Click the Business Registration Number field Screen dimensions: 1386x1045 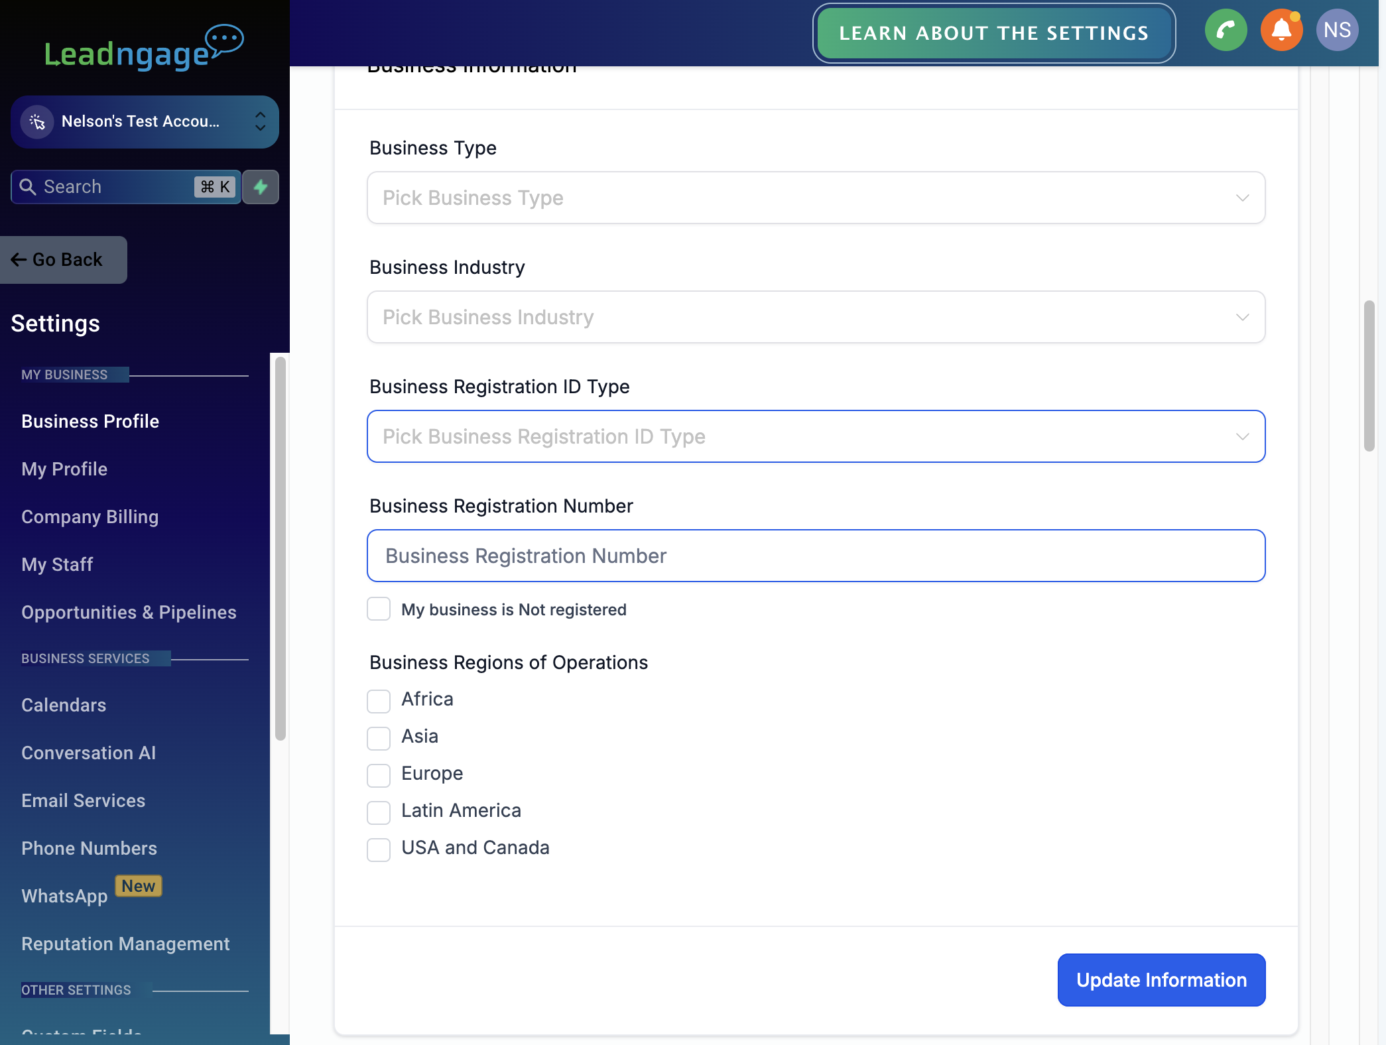click(x=816, y=556)
